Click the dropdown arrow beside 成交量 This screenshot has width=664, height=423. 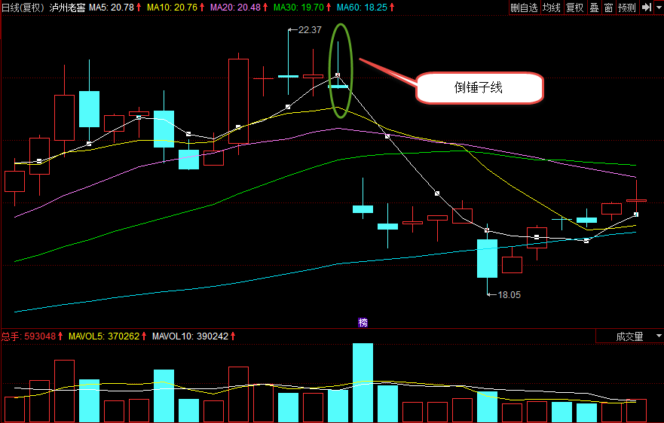point(658,336)
